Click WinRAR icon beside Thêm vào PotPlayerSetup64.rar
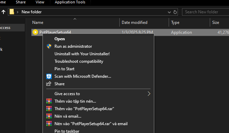Image resolution: width=229 pixels, height=133 pixels. pos(49,108)
